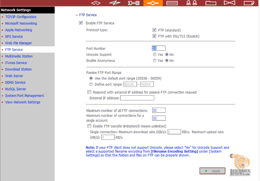Open Web Server settings

coord(14,76)
